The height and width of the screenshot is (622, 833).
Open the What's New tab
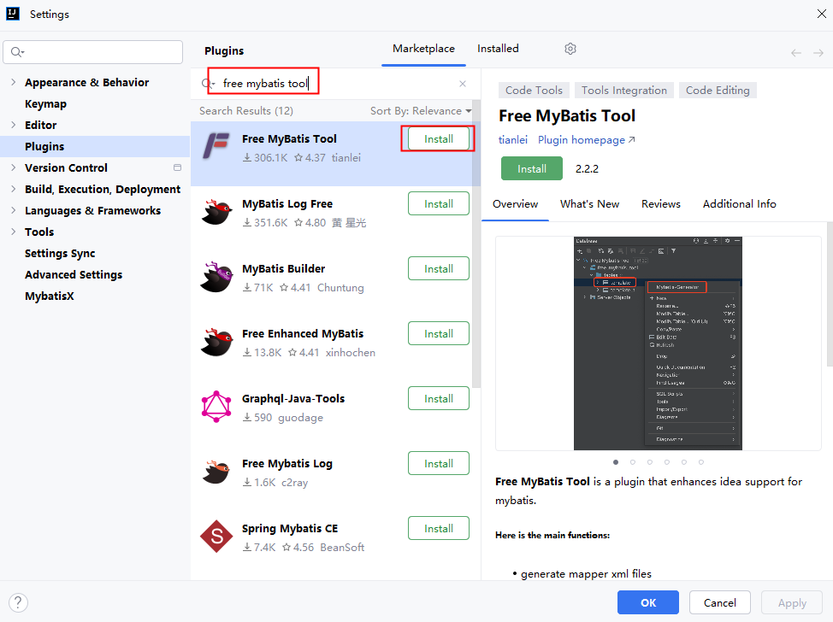tap(589, 204)
